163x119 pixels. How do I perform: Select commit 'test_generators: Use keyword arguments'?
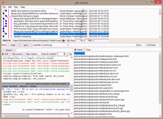pos(36,24)
